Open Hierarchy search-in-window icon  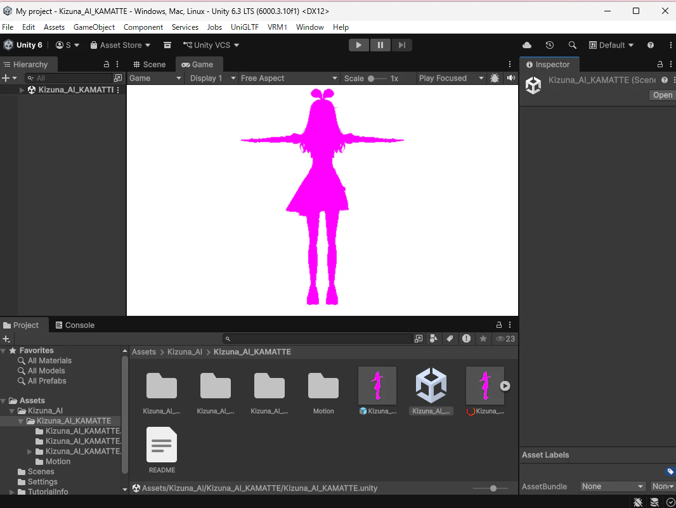[118, 78]
